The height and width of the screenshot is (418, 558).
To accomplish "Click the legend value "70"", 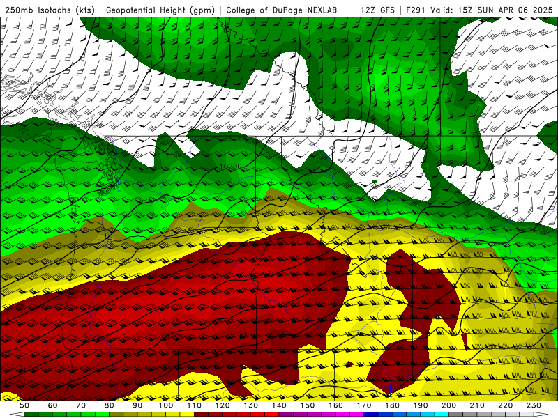I will pos(81,405).
